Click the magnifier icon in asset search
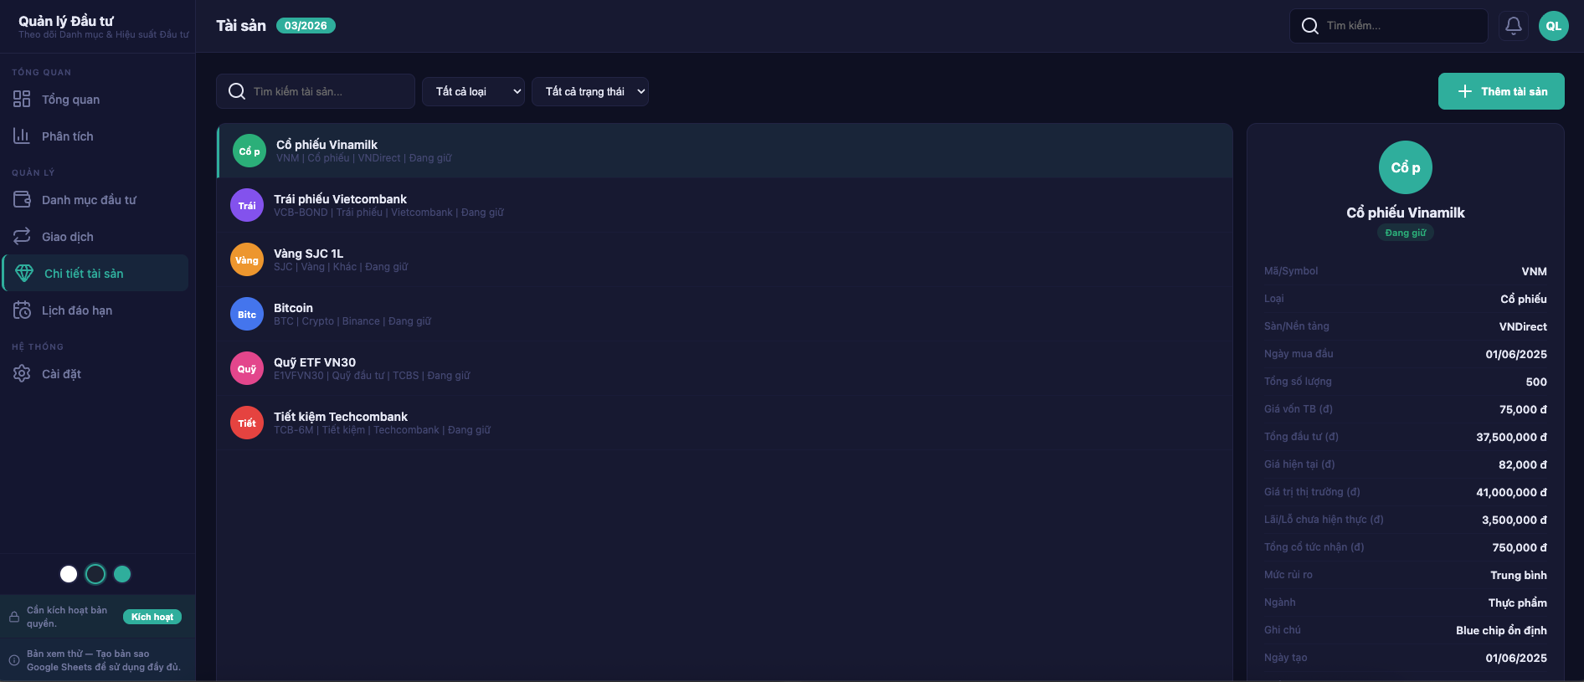Viewport: 1584px width, 682px height. tap(237, 91)
